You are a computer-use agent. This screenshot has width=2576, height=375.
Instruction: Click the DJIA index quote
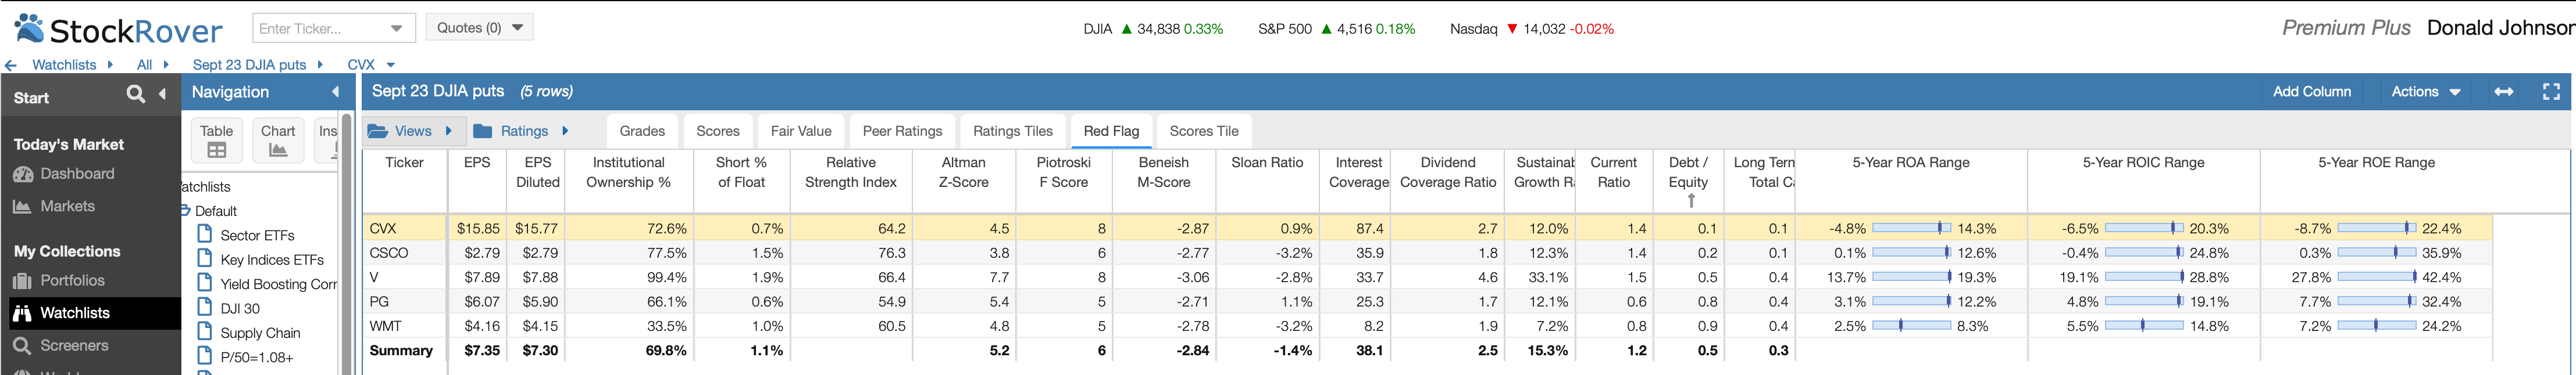(x=1153, y=29)
